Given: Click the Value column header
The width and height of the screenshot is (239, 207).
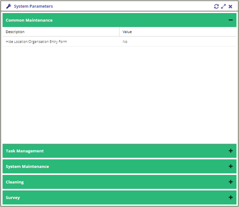Looking at the screenshot, I should [178, 32].
